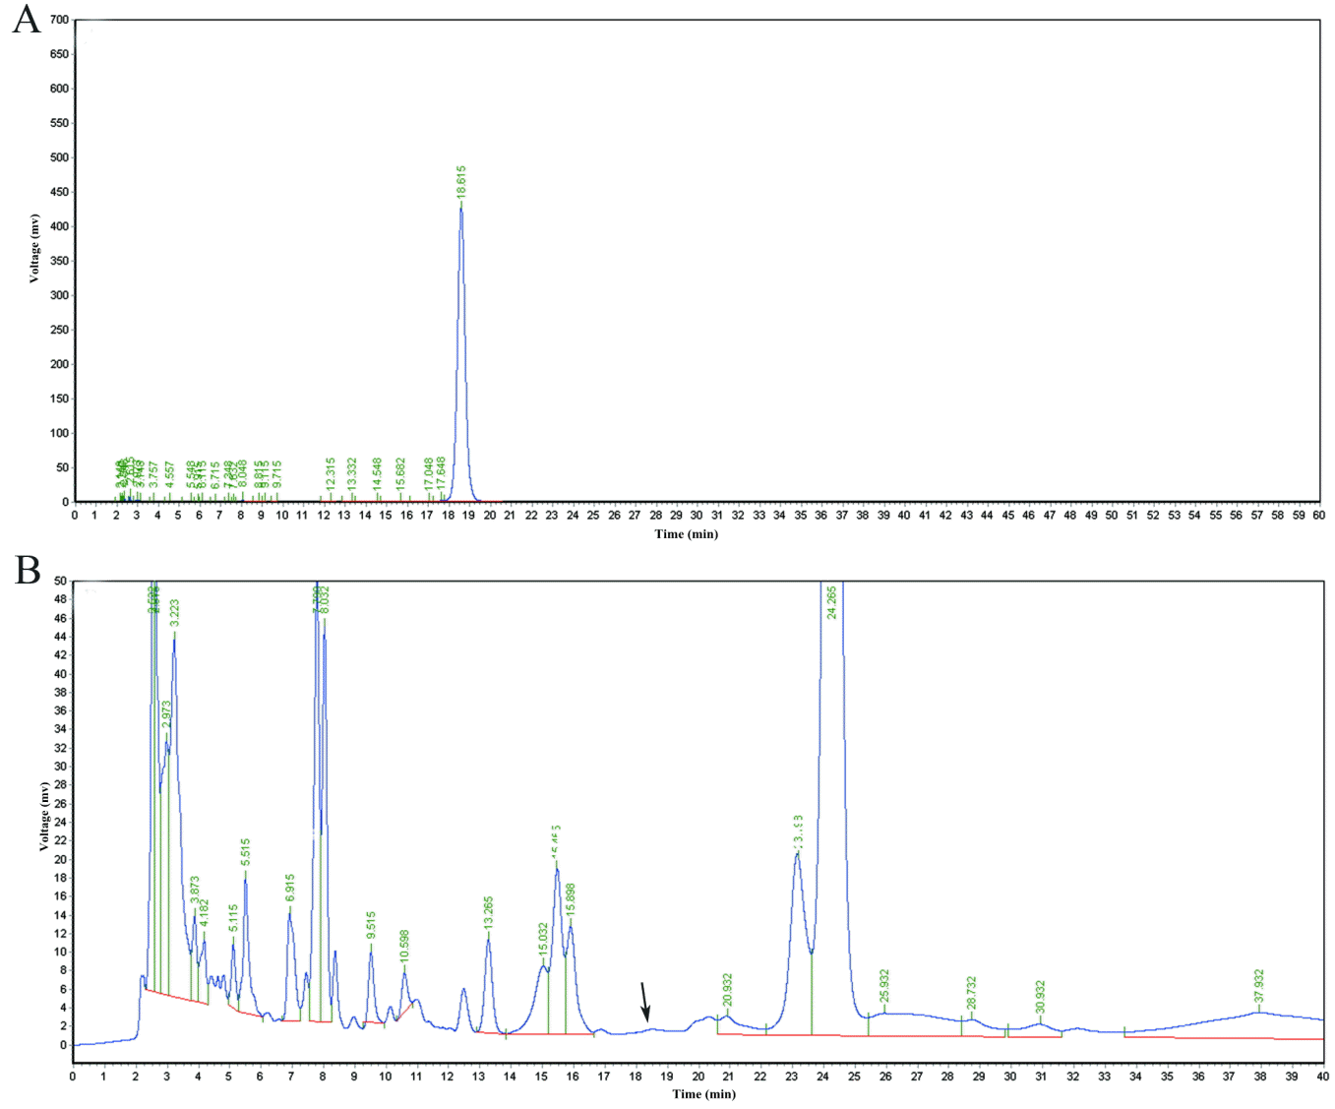Click the 28.732 peak label
This screenshot has width=1335, height=1109.
click(972, 993)
